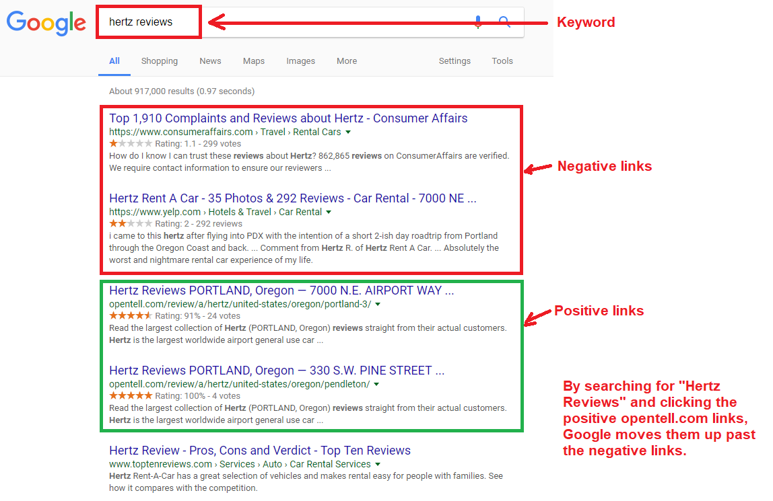Open opentell Hertz Reviews 330 S.W. Pine Street result
This screenshot has height=501, width=773.
pos(277,371)
